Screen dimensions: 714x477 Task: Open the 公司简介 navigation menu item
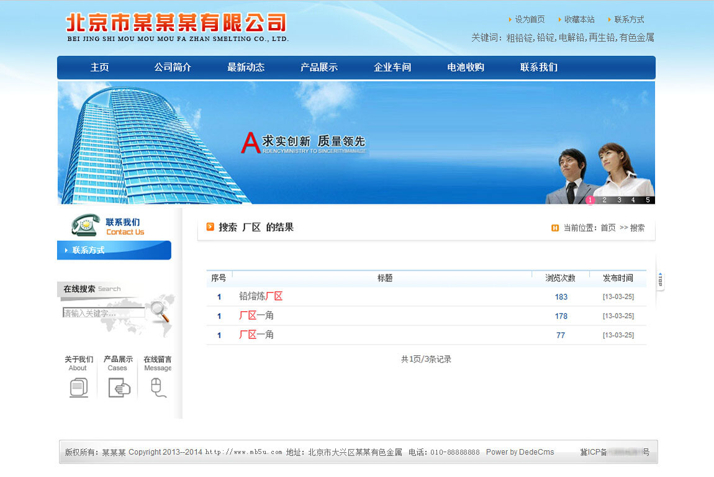click(173, 68)
